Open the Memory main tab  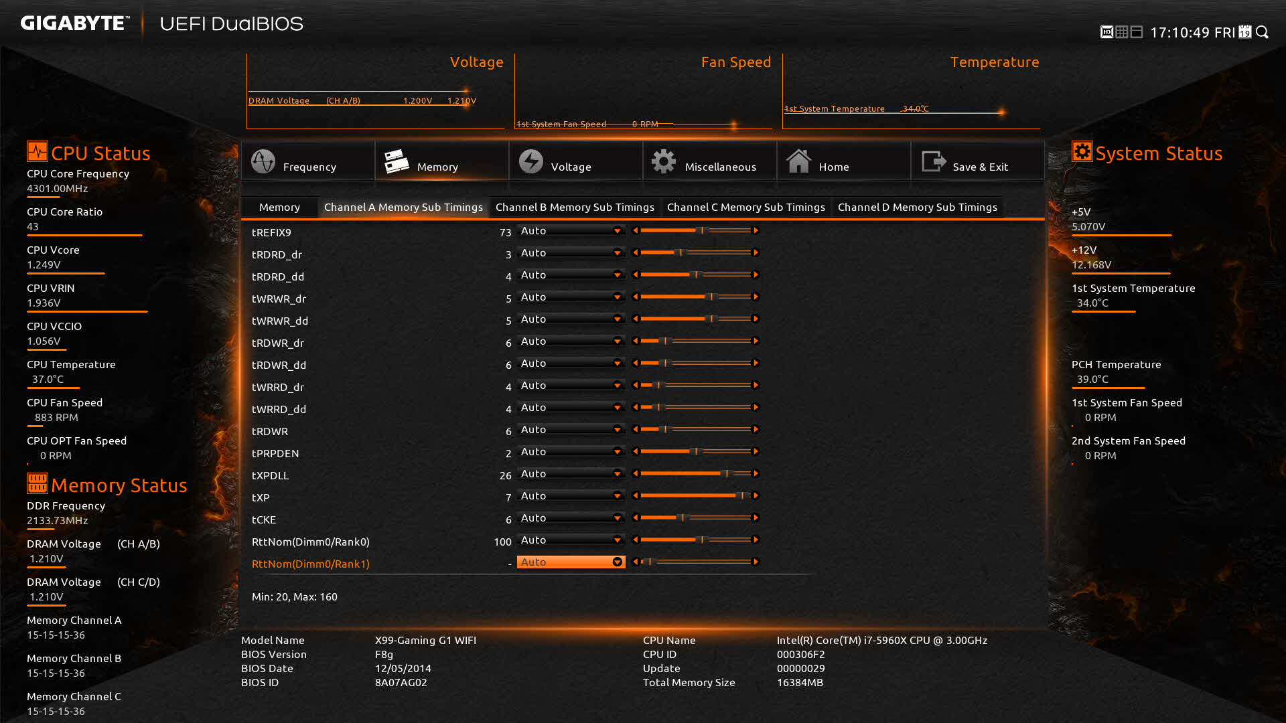pyautogui.click(x=442, y=161)
